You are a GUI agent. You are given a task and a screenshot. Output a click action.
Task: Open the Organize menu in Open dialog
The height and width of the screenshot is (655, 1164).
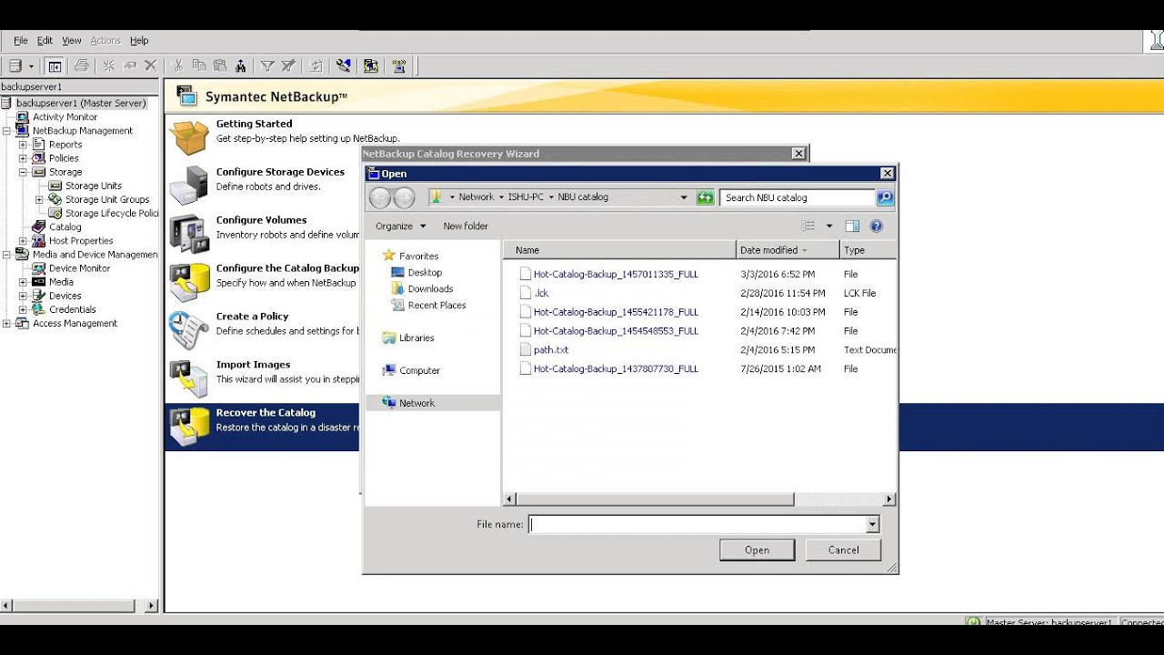[x=400, y=226]
